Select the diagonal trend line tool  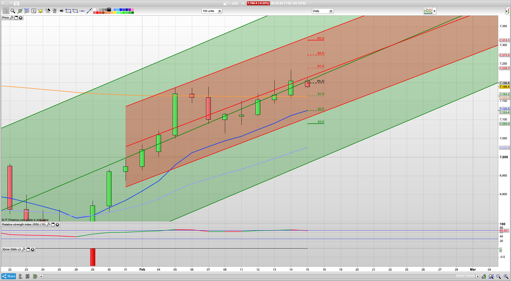[89, 11]
